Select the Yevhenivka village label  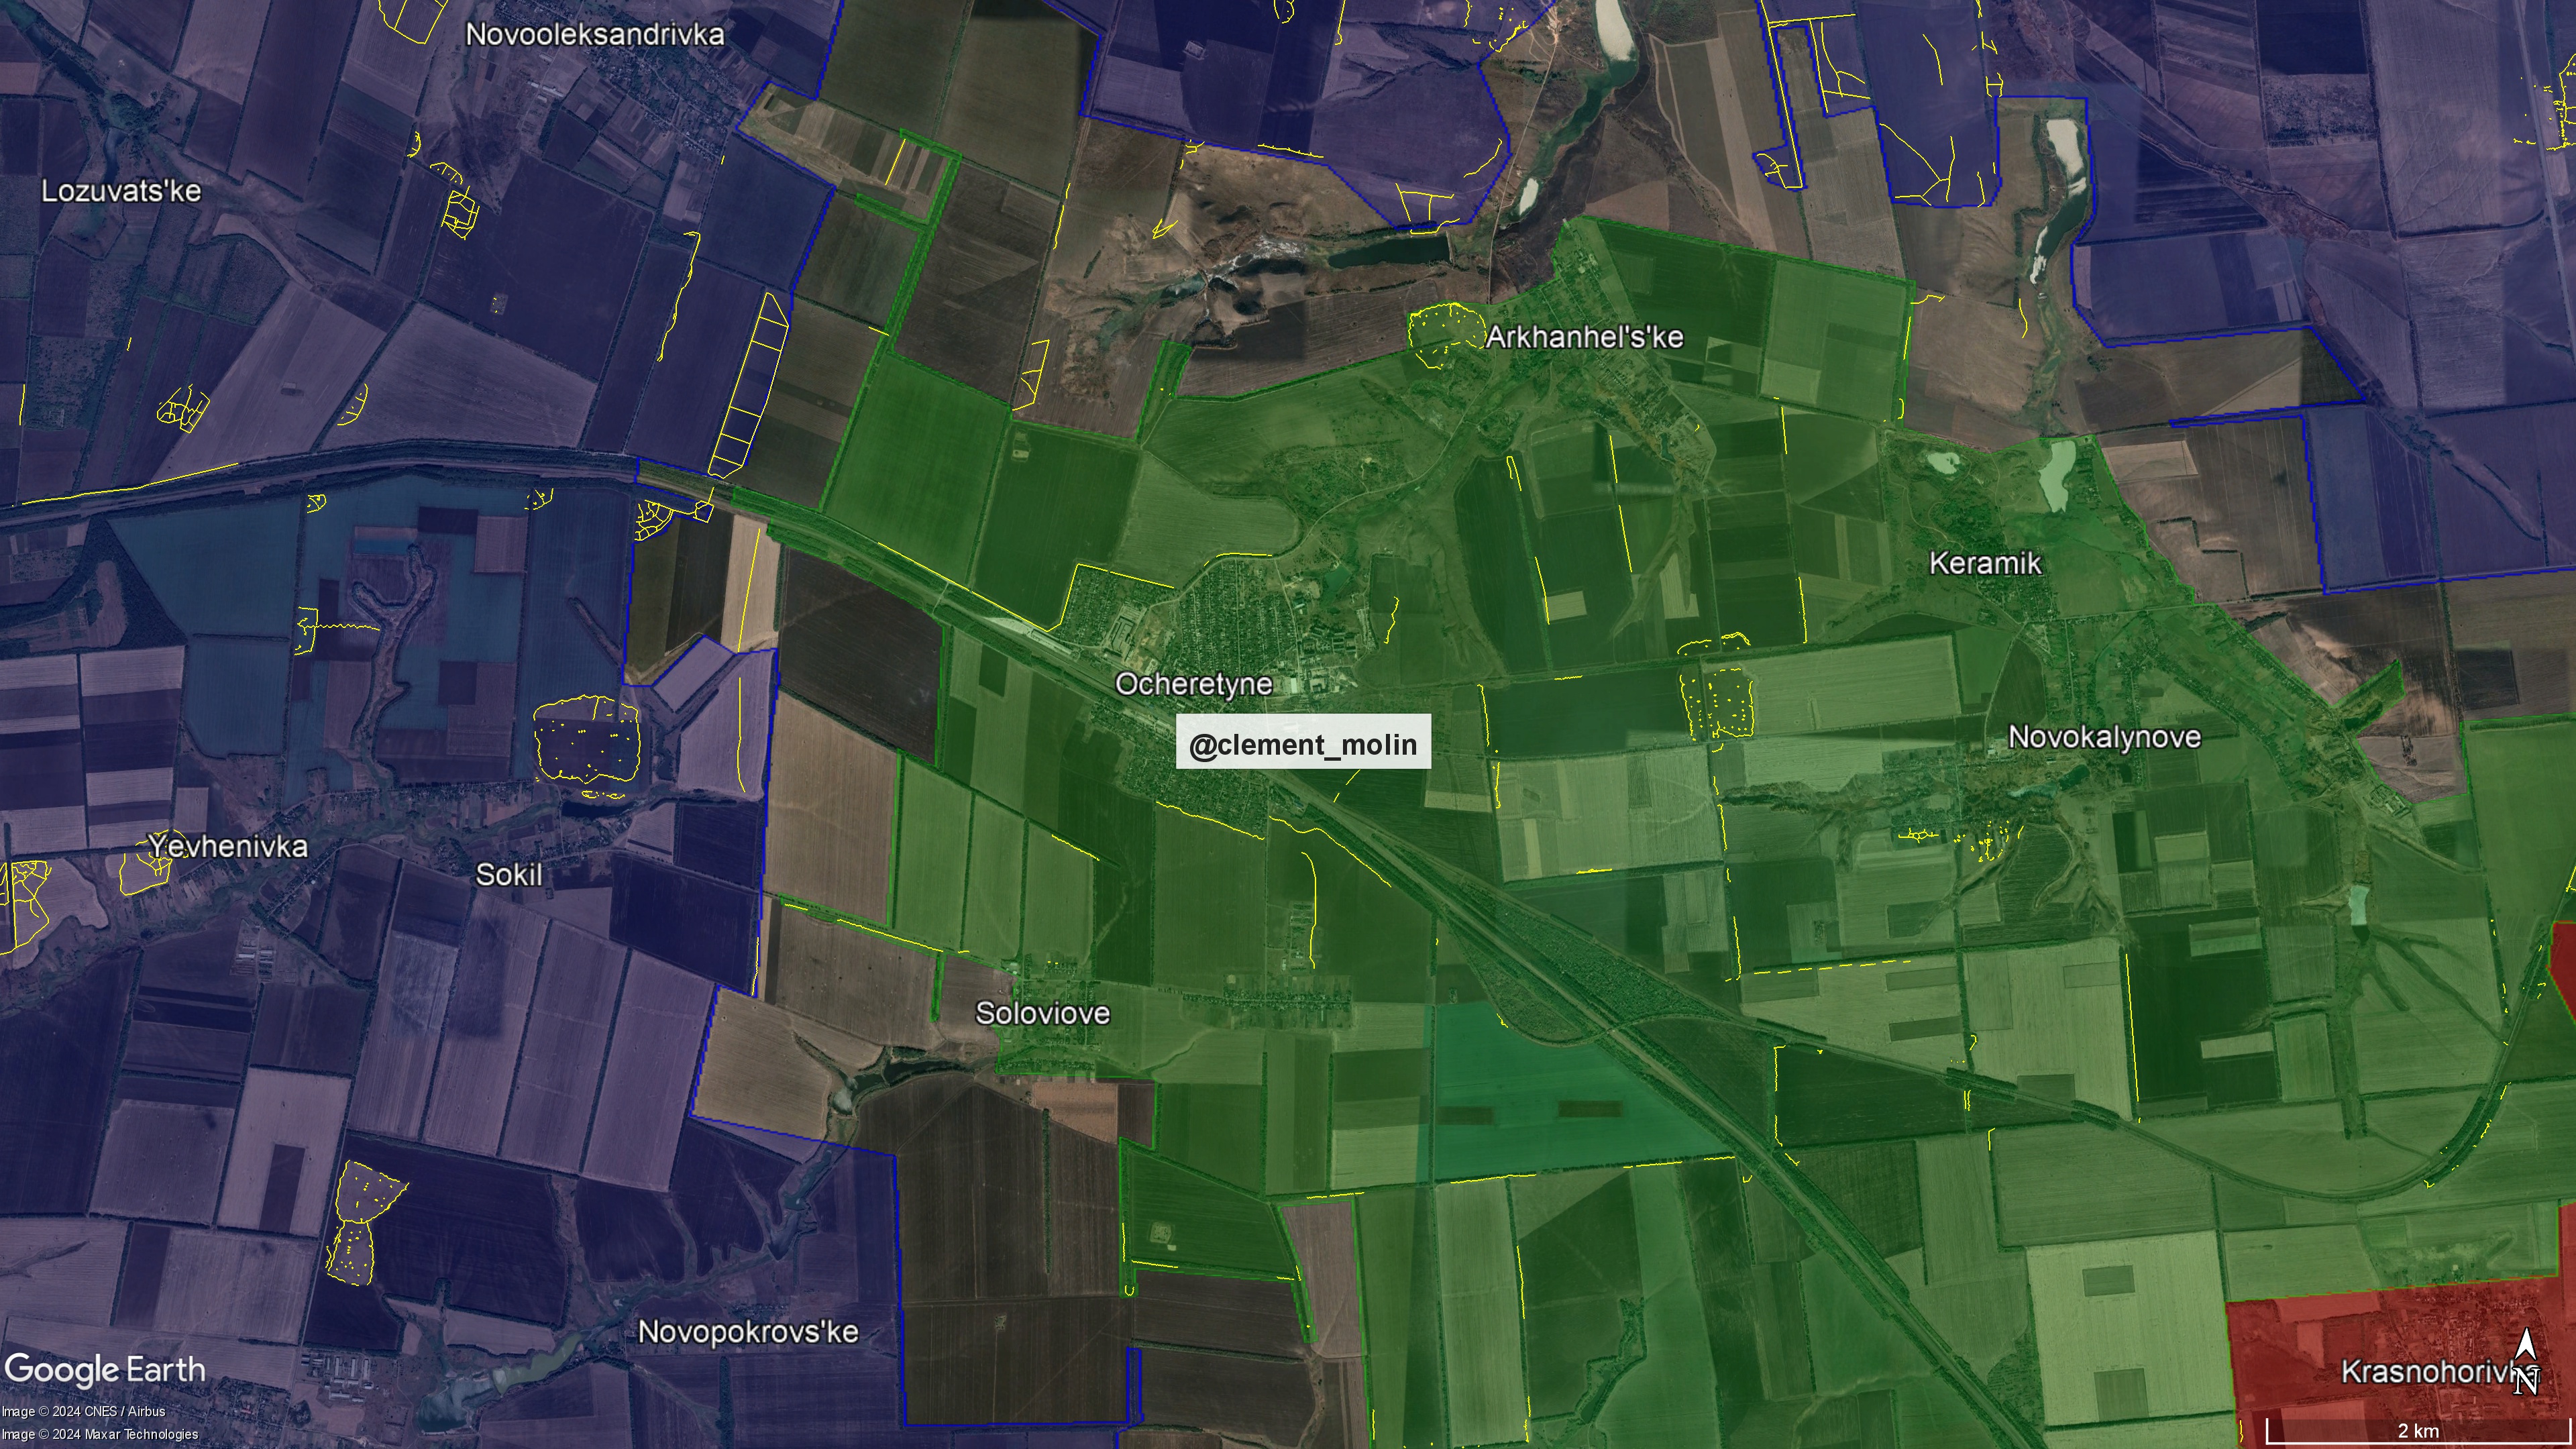pos(228,846)
